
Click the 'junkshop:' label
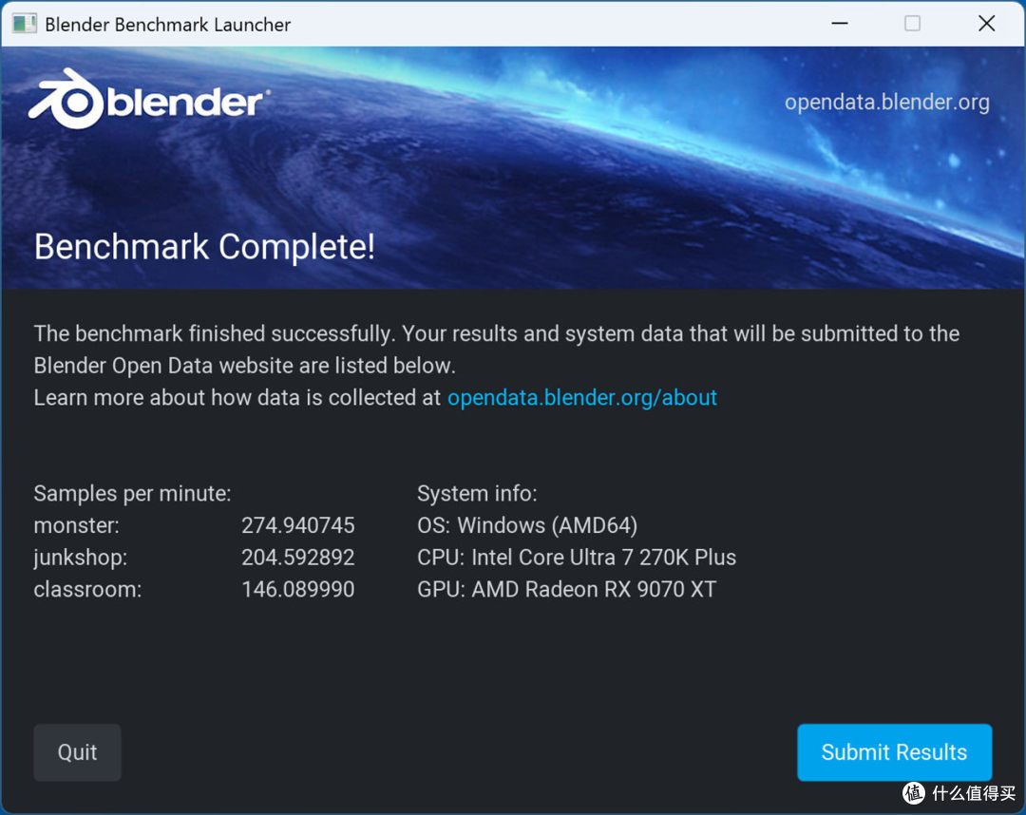coord(81,558)
